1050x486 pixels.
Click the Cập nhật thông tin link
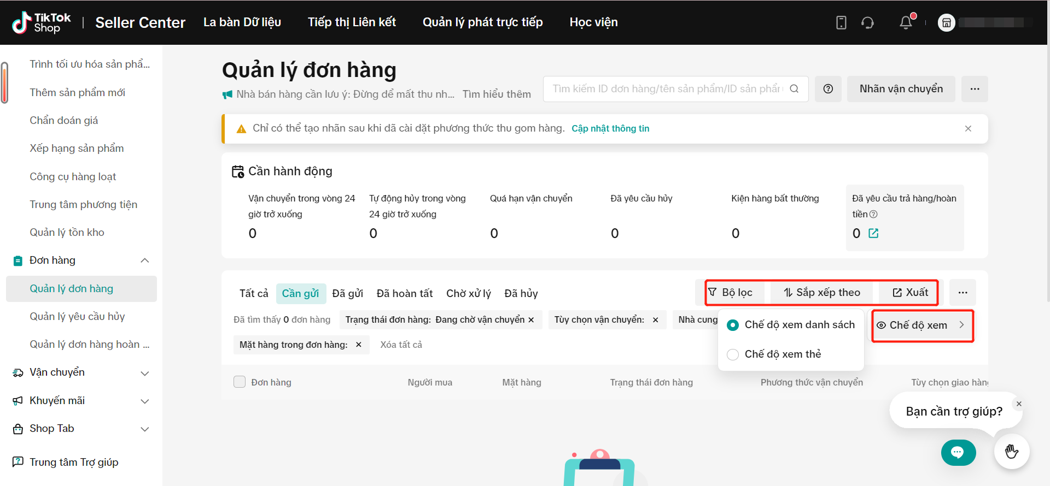coord(610,128)
